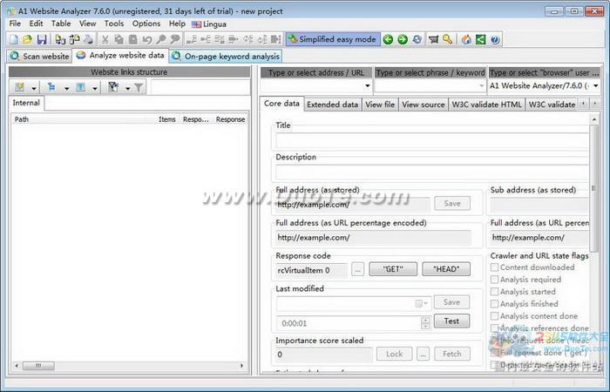
Task: Toggle Simplified easy mode button
Action: point(333,39)
